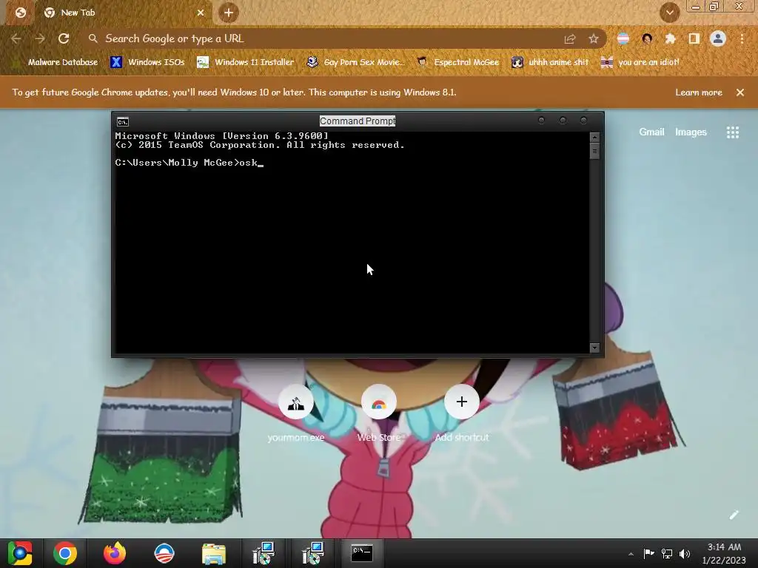Open the Windows ISOs bookmark
The height and width of the screenshot is (568, 758).
(x=147, y=62)
